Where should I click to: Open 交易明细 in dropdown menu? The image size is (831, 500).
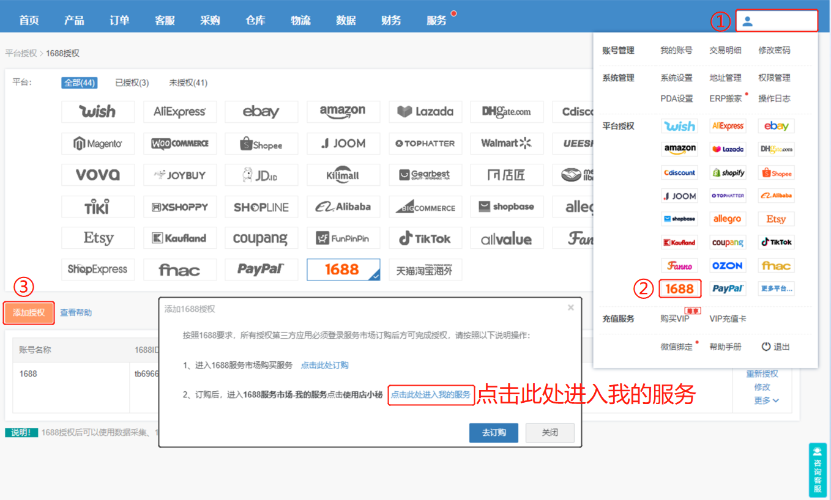[725, 51]
